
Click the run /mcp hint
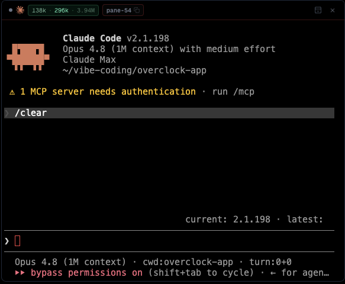click(233, 92)
